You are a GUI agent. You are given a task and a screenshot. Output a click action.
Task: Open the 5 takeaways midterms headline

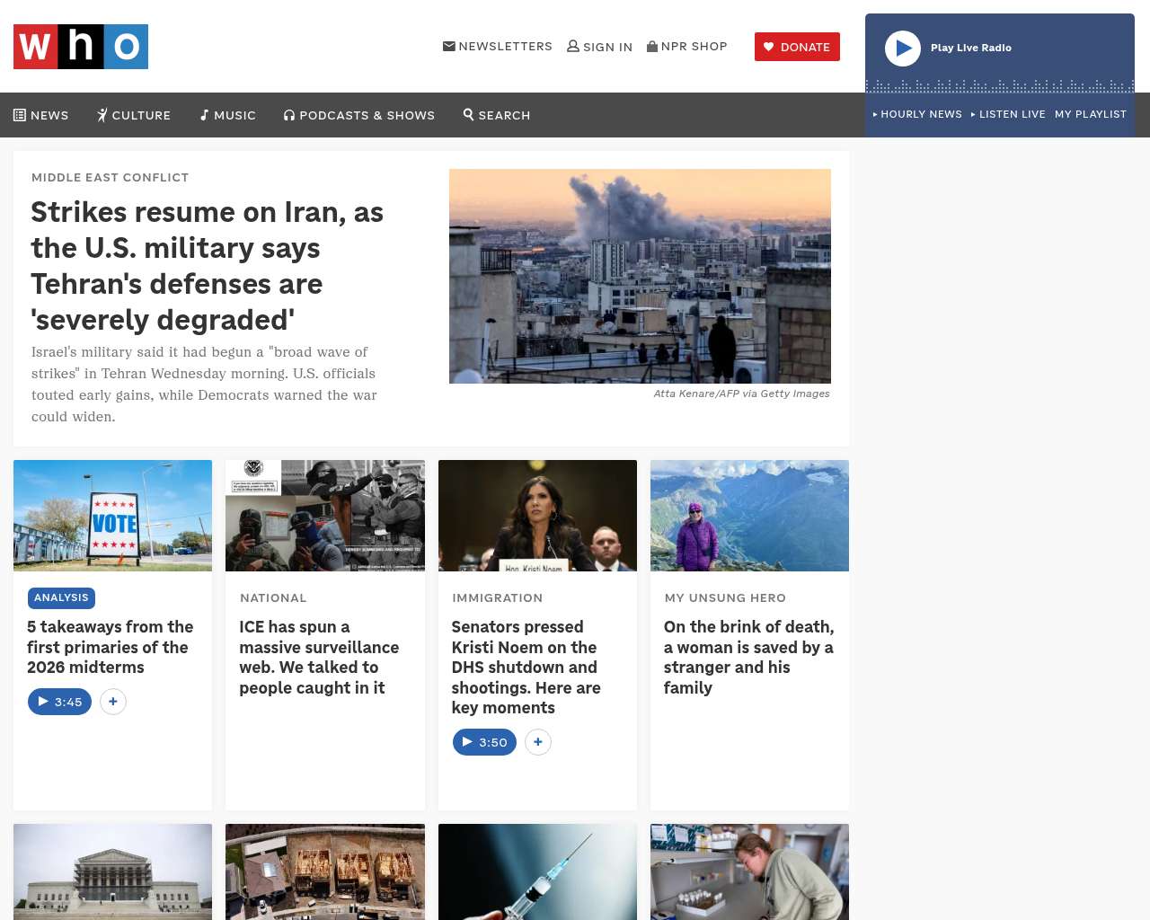pos(111,647)
